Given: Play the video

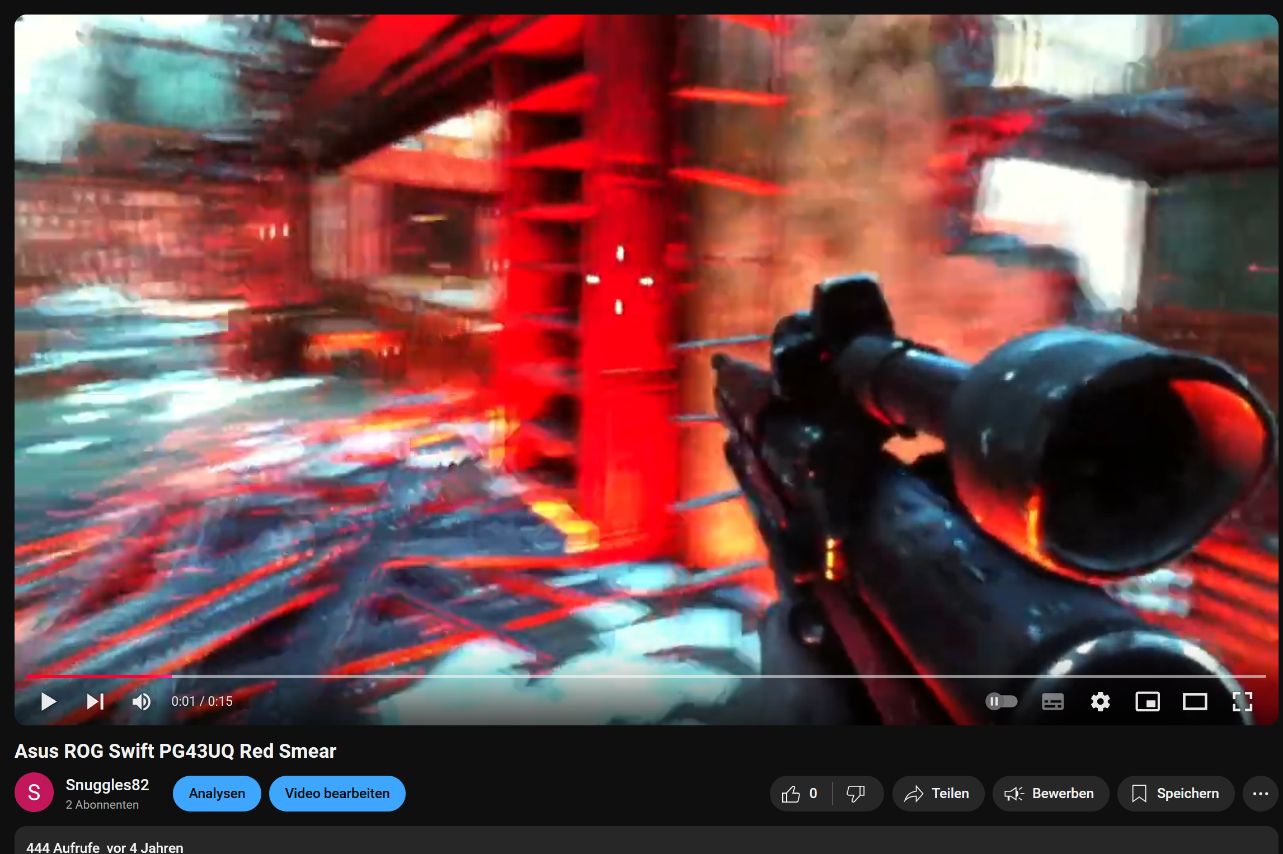Looking at the screenshot, I should pyautogui.click(x=49, y=701).
